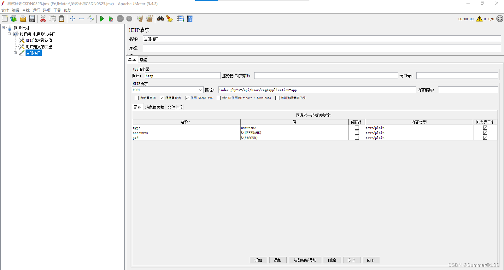Move parameter up with 向上

click(x=352, y=260)
